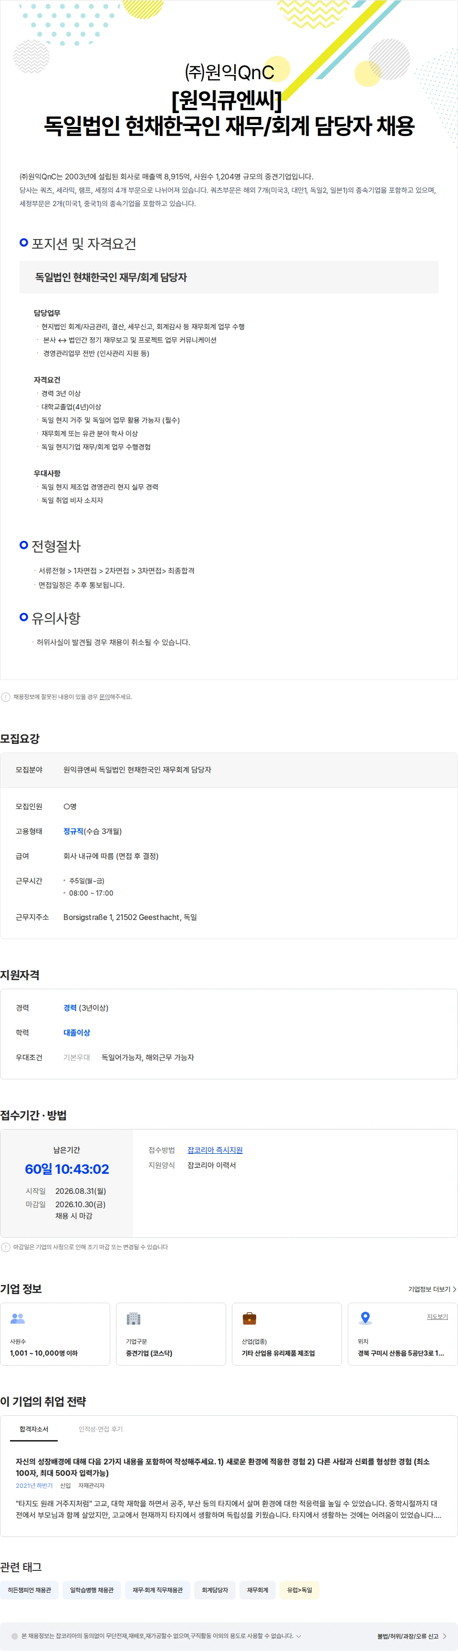
Task: Open 기업정보 더보기 link
Action: click(x=432, y=1289)
